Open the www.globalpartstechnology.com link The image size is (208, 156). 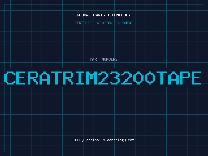pos(104,140)
